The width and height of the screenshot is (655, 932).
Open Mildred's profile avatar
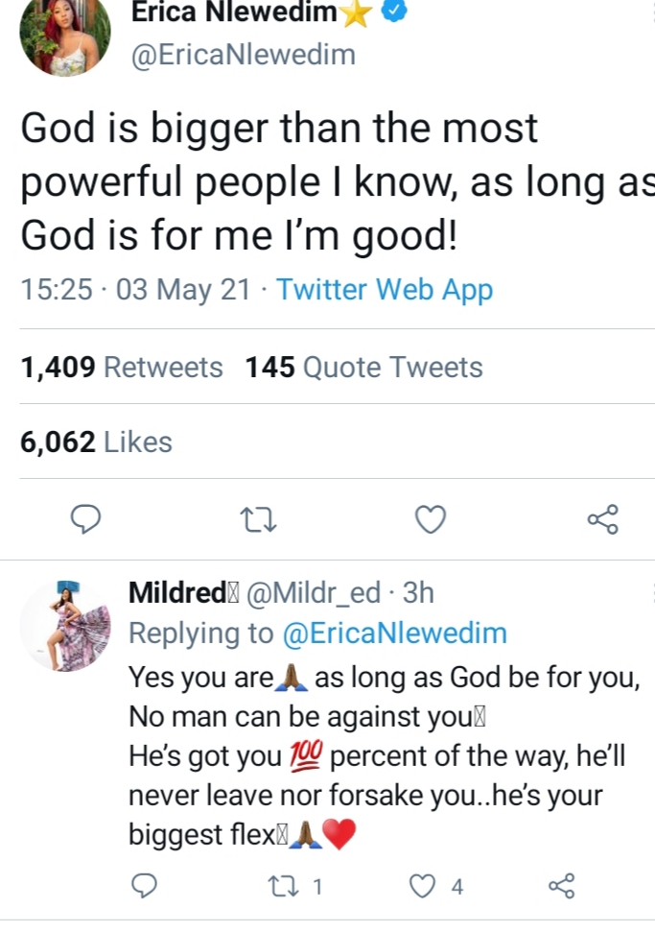[x=65, y=625]
